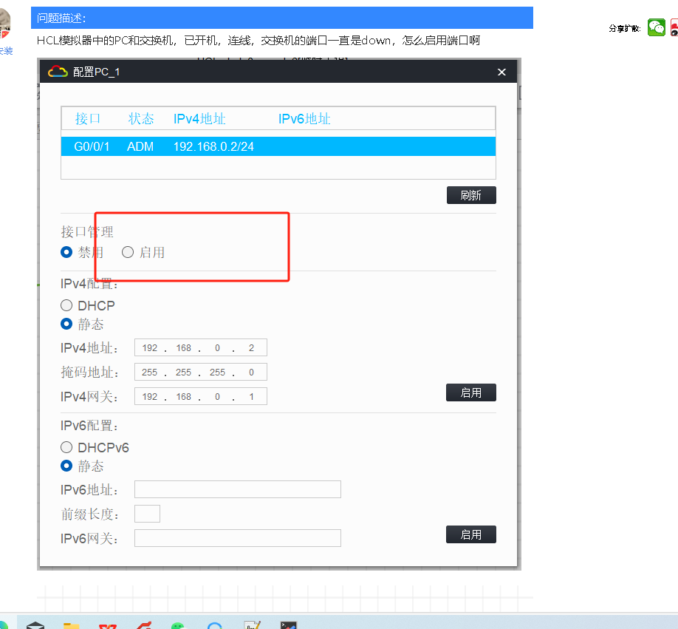678x629 pixels.
Task: Click 启用 button beside the IPv6 gateway
Action: pos(471,534)
